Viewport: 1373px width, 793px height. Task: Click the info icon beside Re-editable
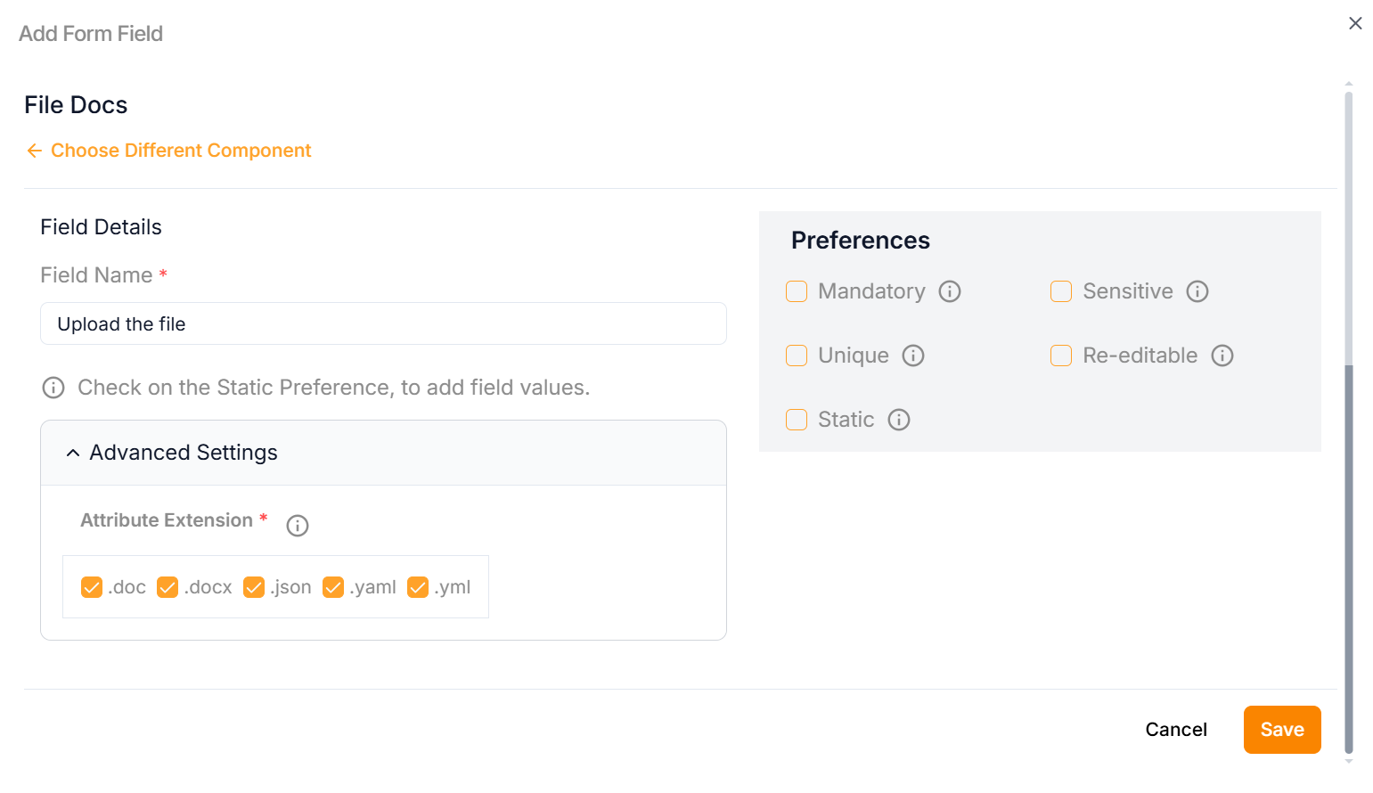click(1222, 356)
